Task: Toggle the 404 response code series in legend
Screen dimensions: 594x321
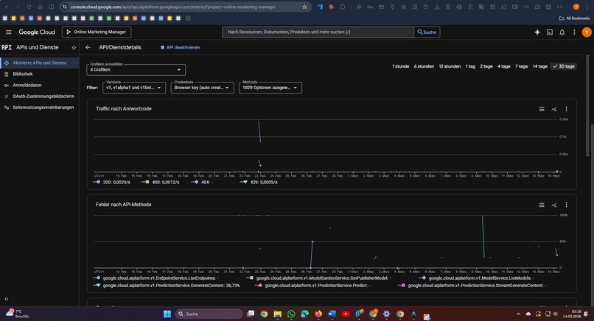Action: point(201,182)
